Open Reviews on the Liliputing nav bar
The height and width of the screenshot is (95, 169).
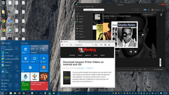click(72, 55)
